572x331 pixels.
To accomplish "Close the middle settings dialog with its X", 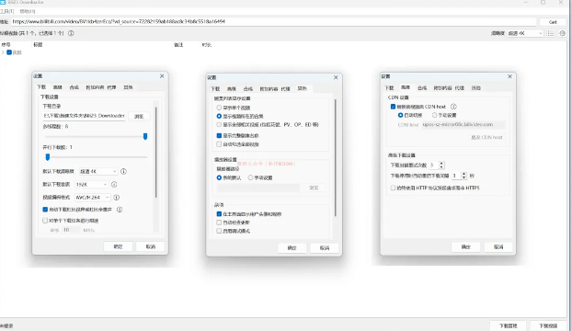I will click(336, 77).
